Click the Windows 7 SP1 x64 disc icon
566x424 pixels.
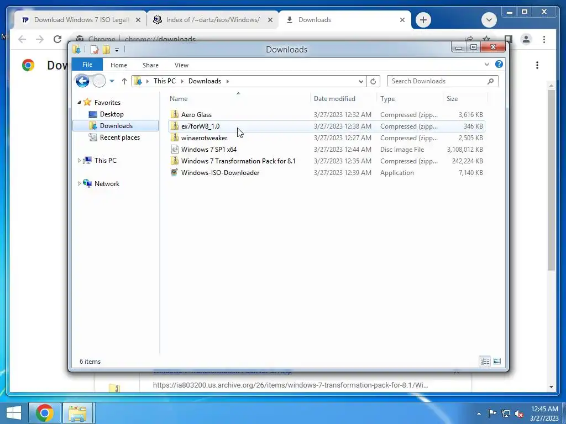pos(174,149)
